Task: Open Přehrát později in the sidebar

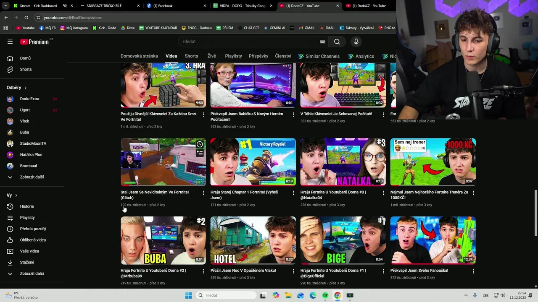Action: click(x=33, y=229)
